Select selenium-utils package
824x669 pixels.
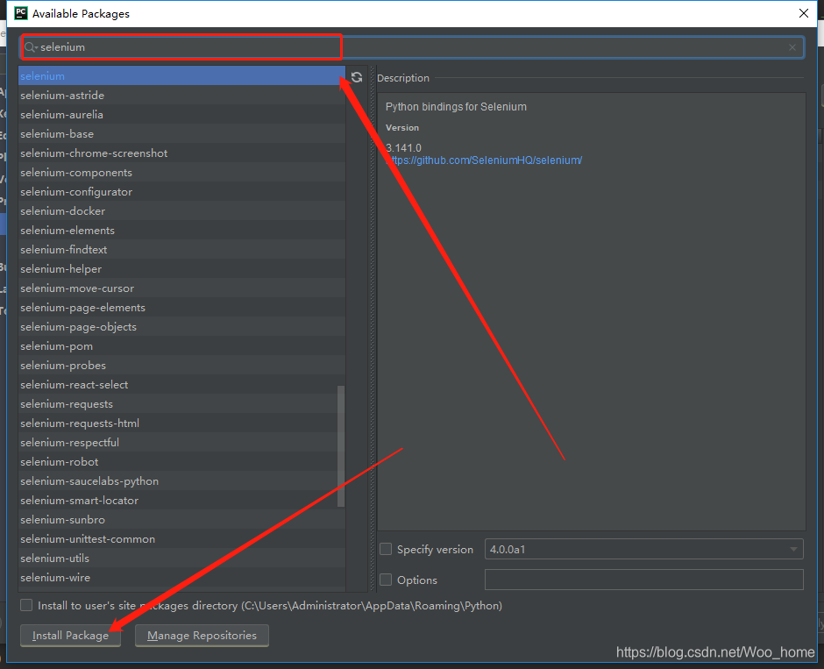click(181, 559)
